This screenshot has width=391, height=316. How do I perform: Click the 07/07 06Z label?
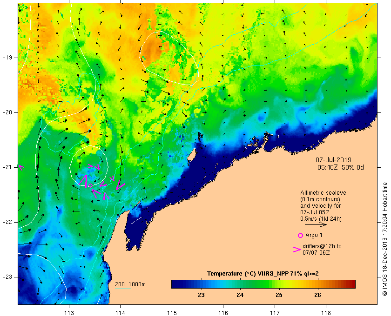point(316,252)
